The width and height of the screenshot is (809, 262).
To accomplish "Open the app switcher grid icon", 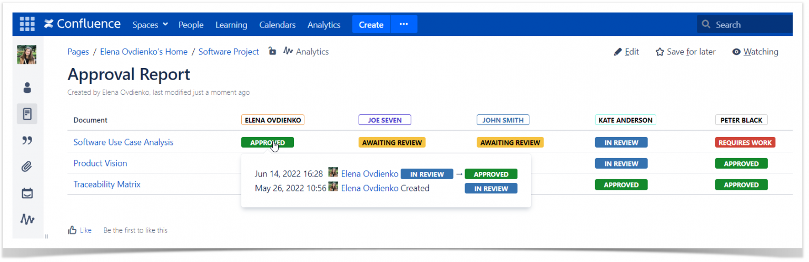I will tap(27, 24).
